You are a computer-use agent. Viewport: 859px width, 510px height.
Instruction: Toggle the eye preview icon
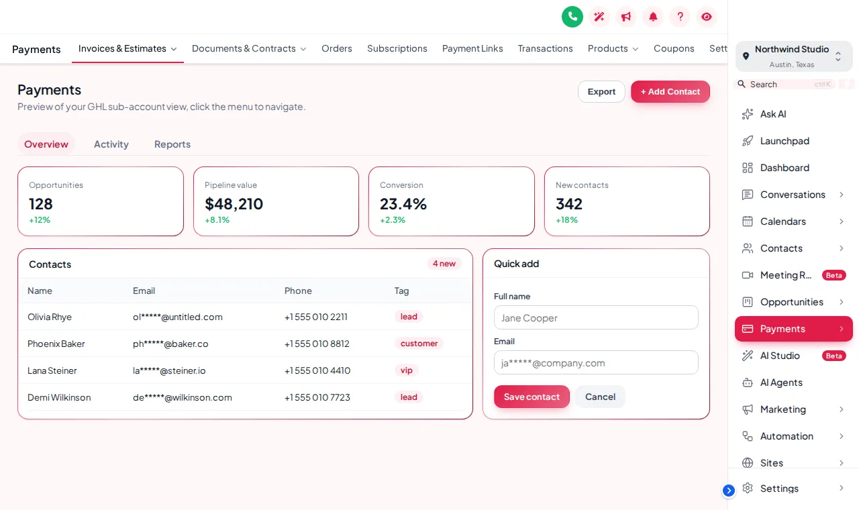707,17
